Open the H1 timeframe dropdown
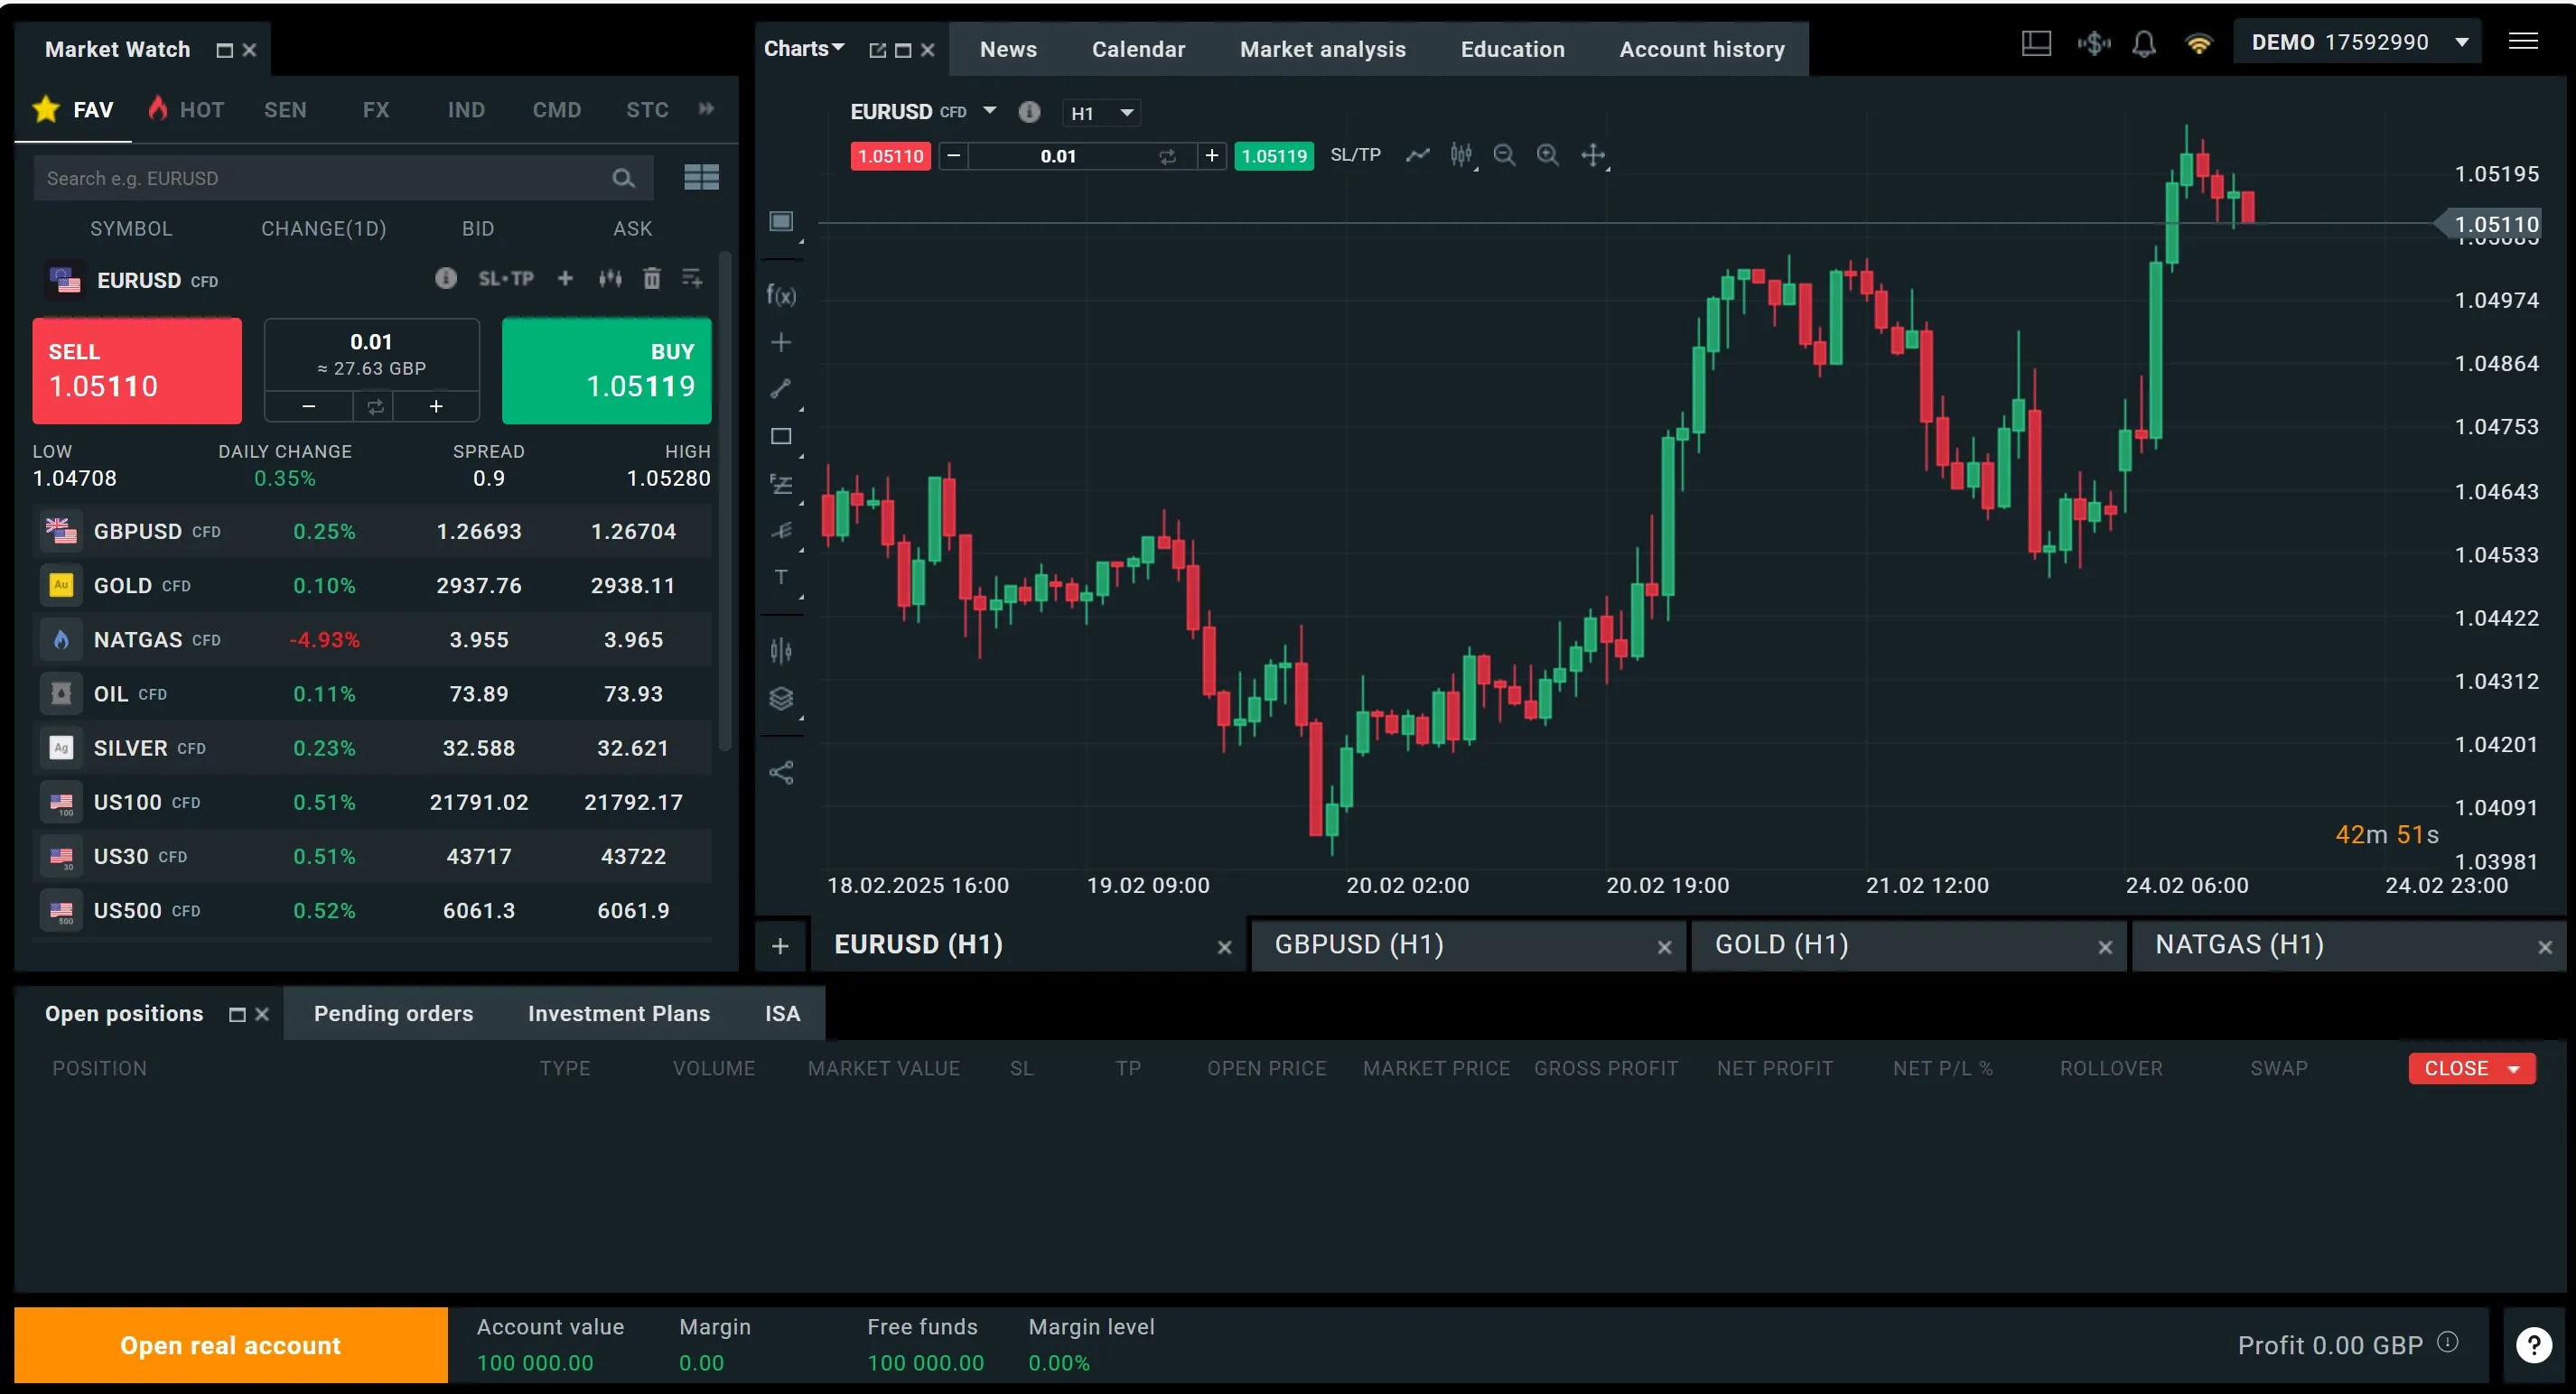This screenshot has width=2576, height=1394. coord(1102,113)
